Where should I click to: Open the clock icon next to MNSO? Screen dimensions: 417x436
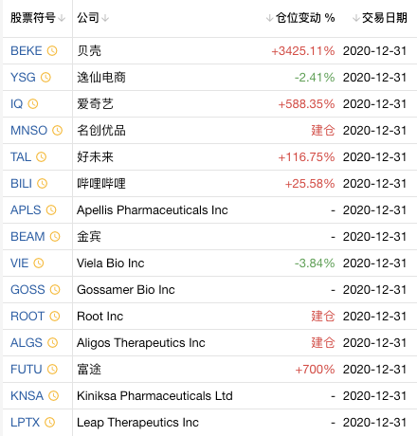coord(57,130)
